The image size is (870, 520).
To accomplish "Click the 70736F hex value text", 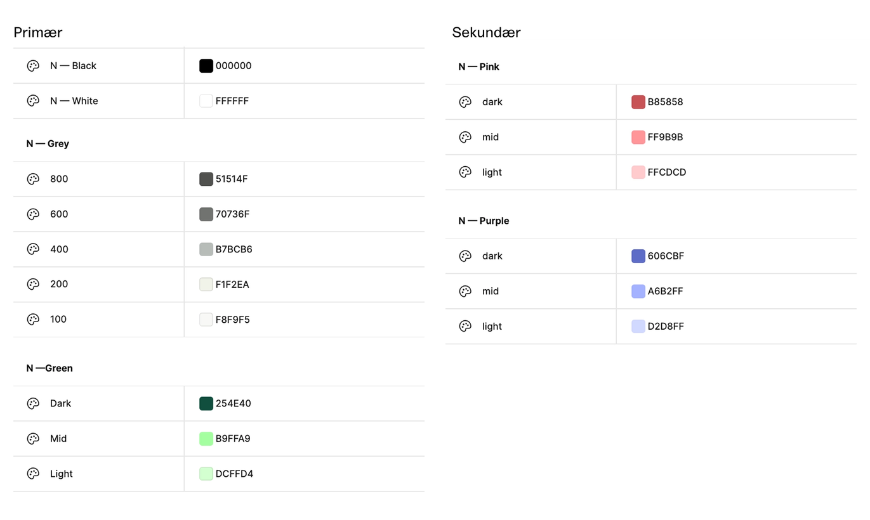I will point(232,214).
